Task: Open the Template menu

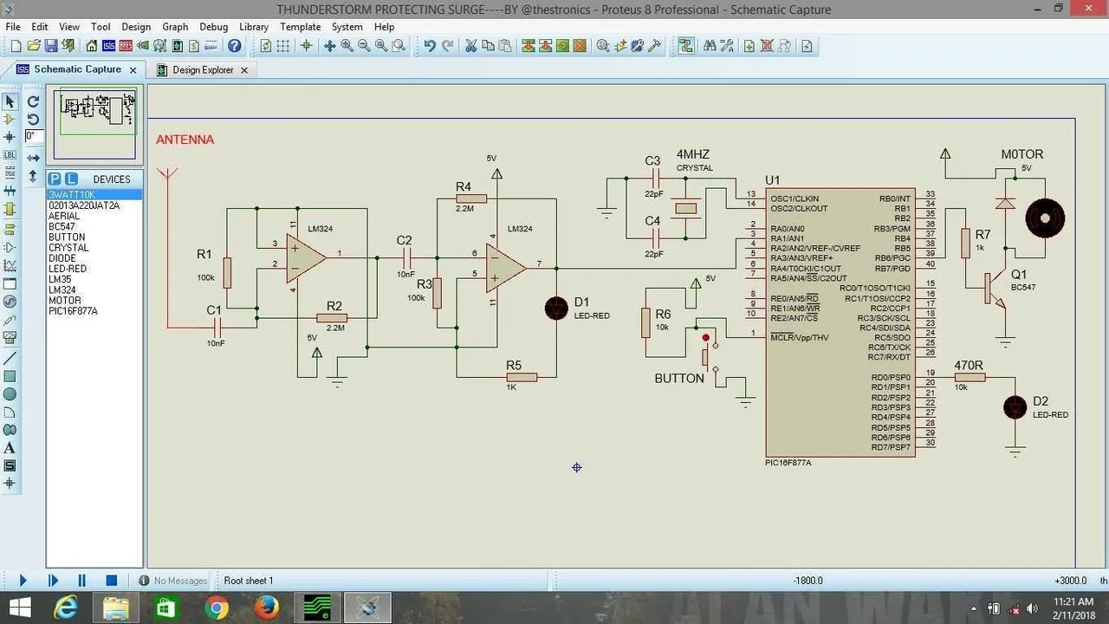Action: [x=301, y=27]
